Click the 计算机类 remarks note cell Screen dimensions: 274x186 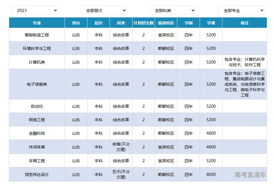[x=244, y=62]
